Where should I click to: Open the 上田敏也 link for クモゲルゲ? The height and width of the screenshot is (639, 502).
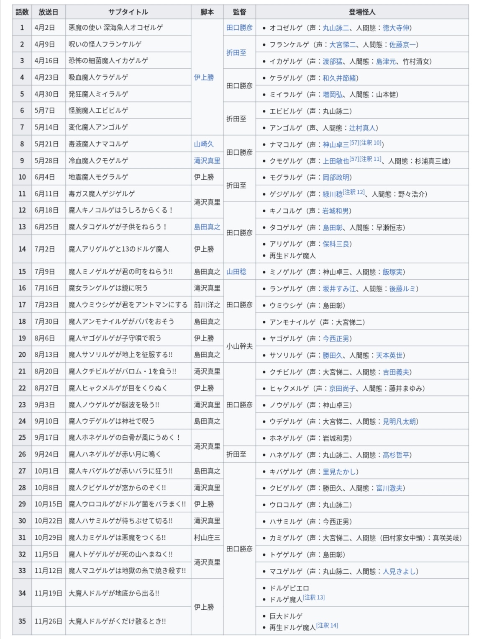(336, 161)
